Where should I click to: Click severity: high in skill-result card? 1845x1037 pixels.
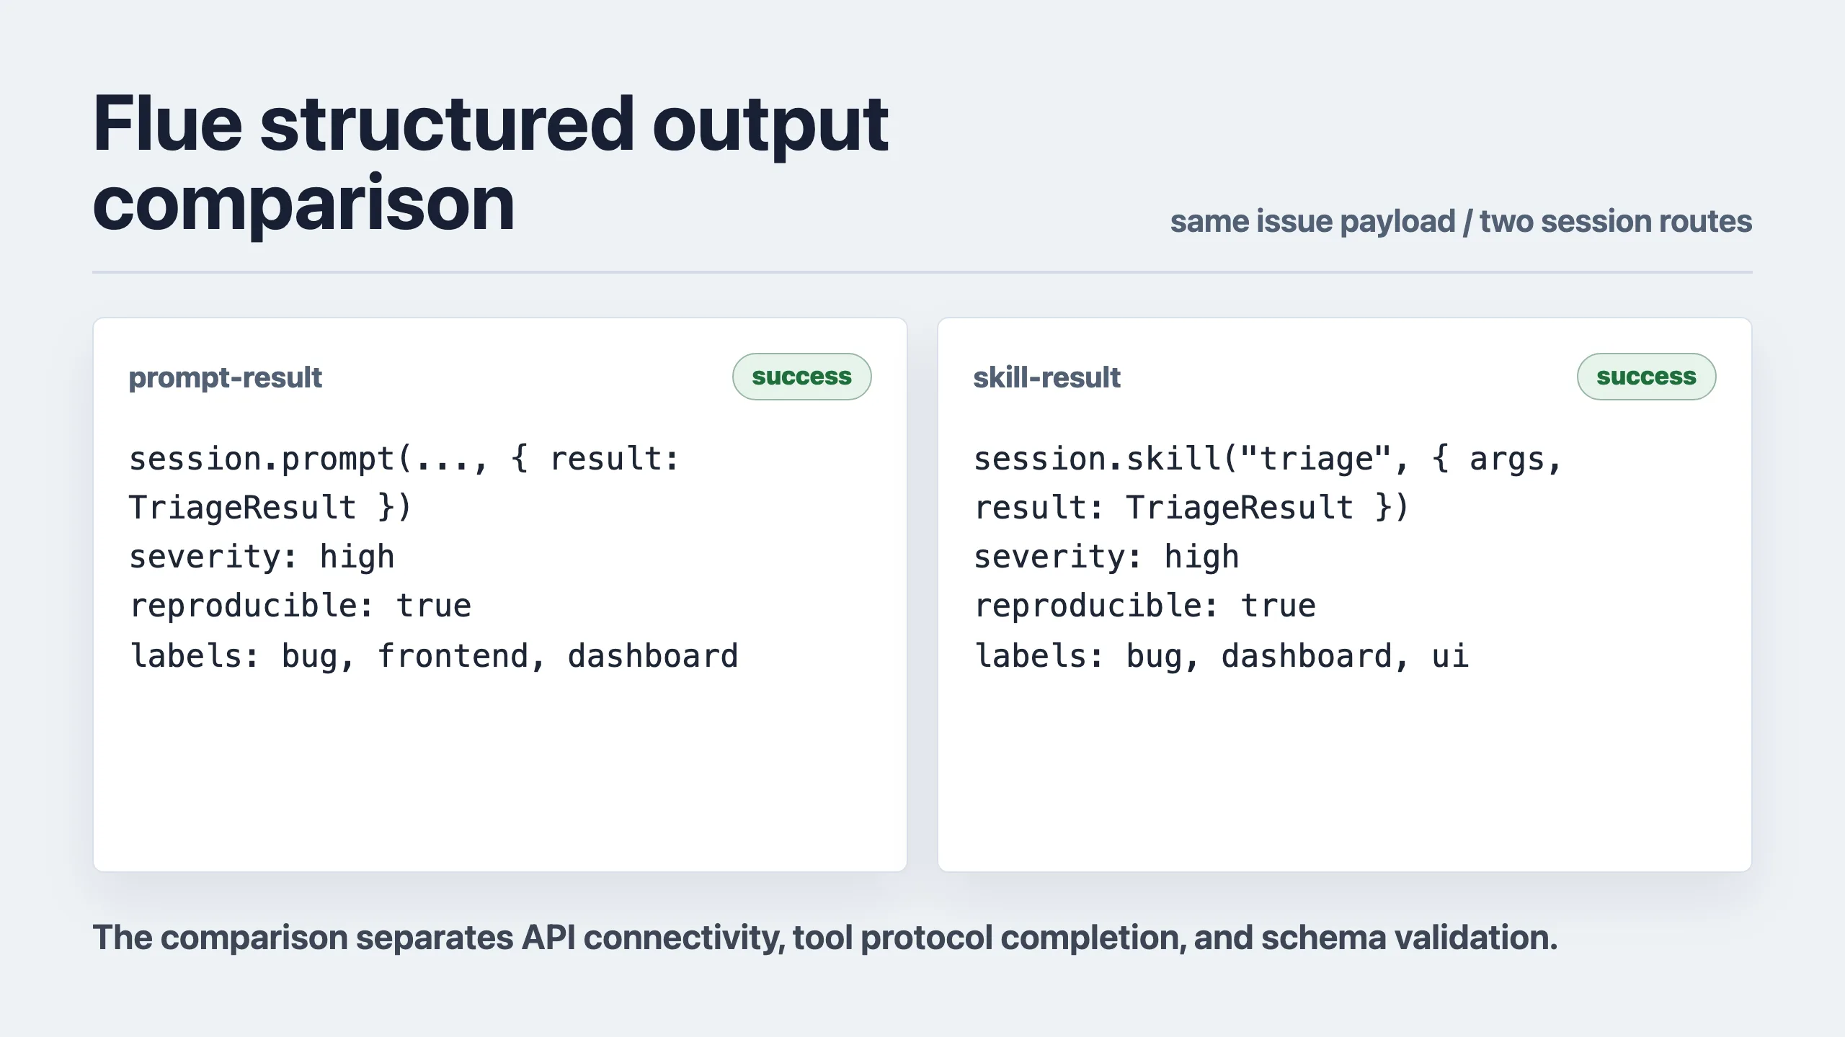click(x=1106, y=557)
